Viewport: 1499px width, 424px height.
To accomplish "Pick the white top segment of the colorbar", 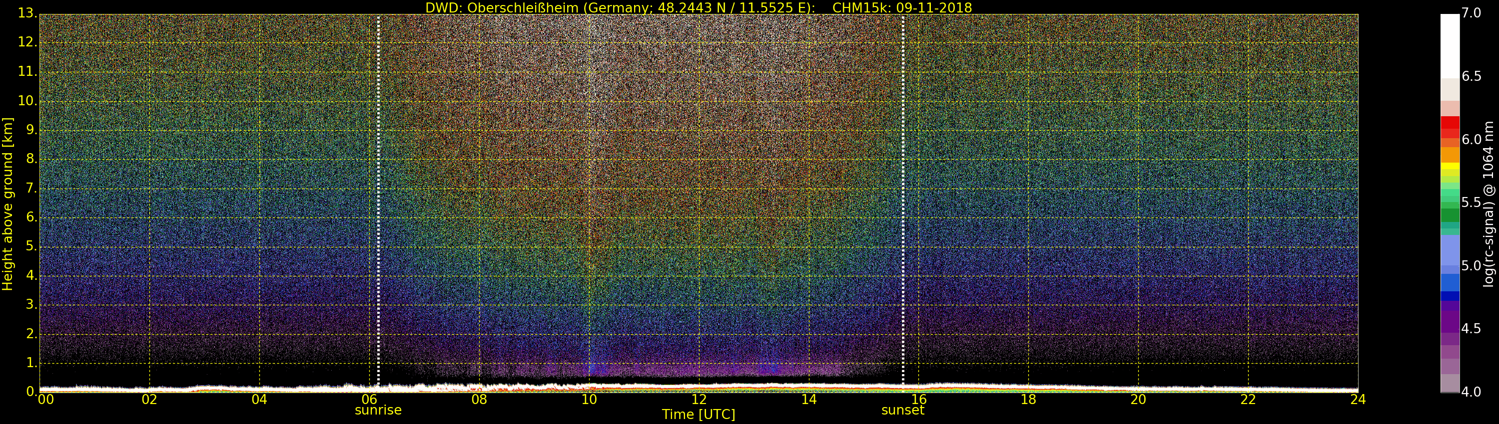I will 1450,45.
